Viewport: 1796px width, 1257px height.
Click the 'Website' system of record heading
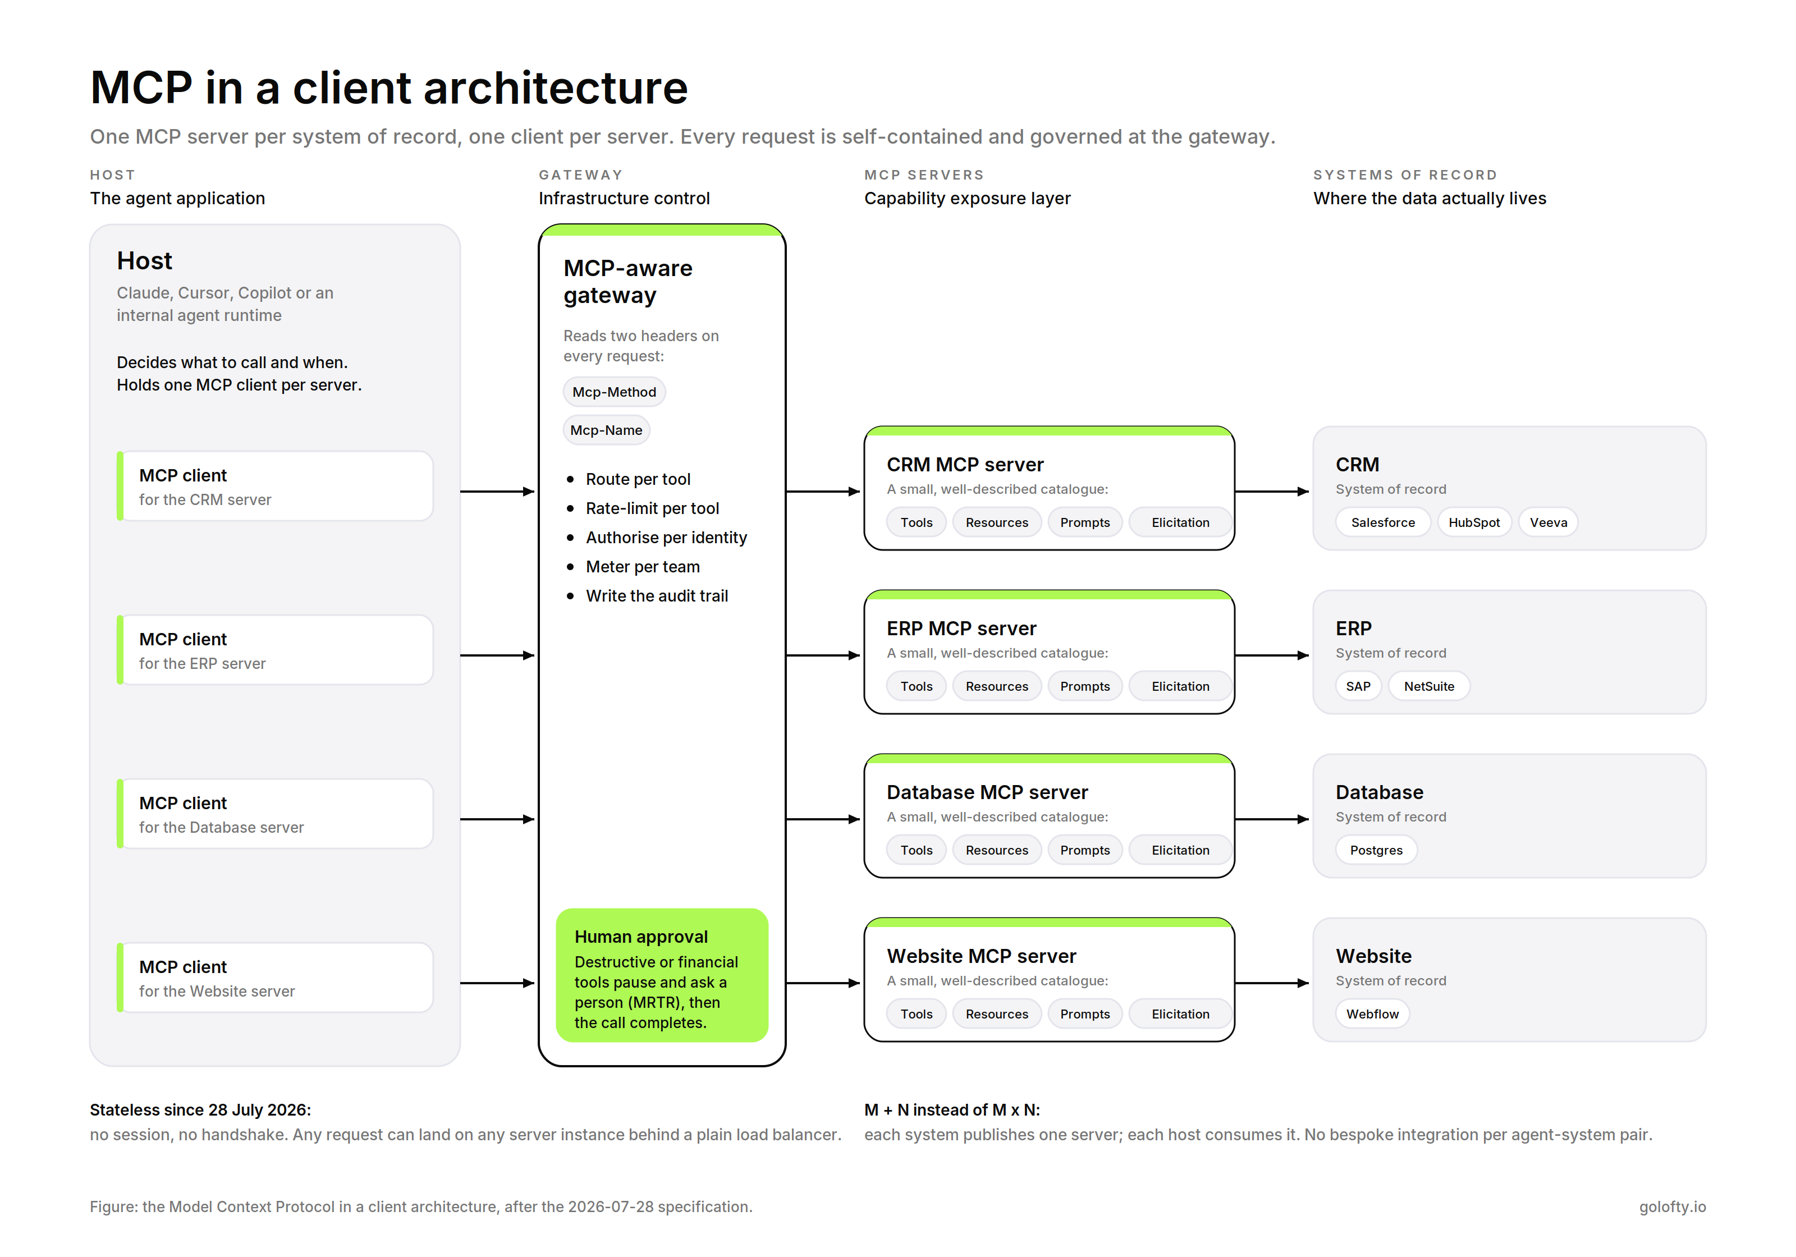pyautogui.click(x=1373, y=956)
